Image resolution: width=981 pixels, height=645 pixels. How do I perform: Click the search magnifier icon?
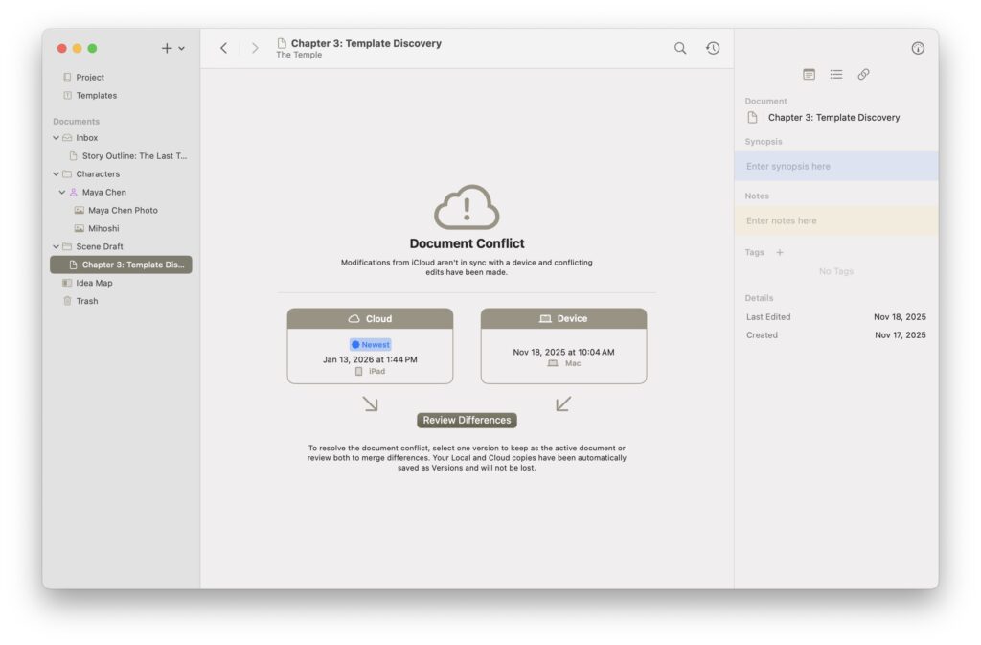680,48
